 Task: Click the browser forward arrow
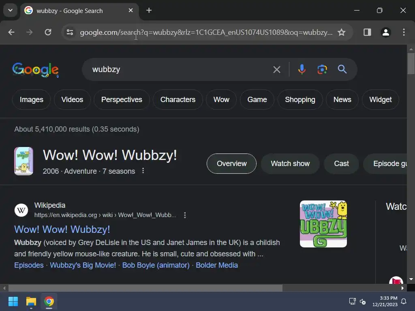pos(29,32)
